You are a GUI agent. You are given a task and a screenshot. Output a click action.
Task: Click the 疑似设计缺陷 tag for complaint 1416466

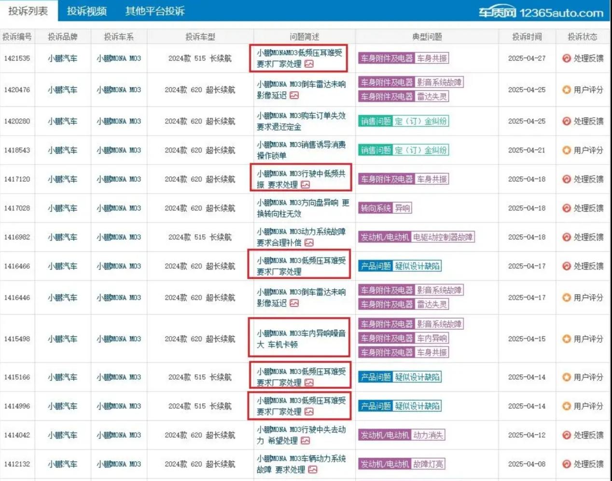point(417,266)
